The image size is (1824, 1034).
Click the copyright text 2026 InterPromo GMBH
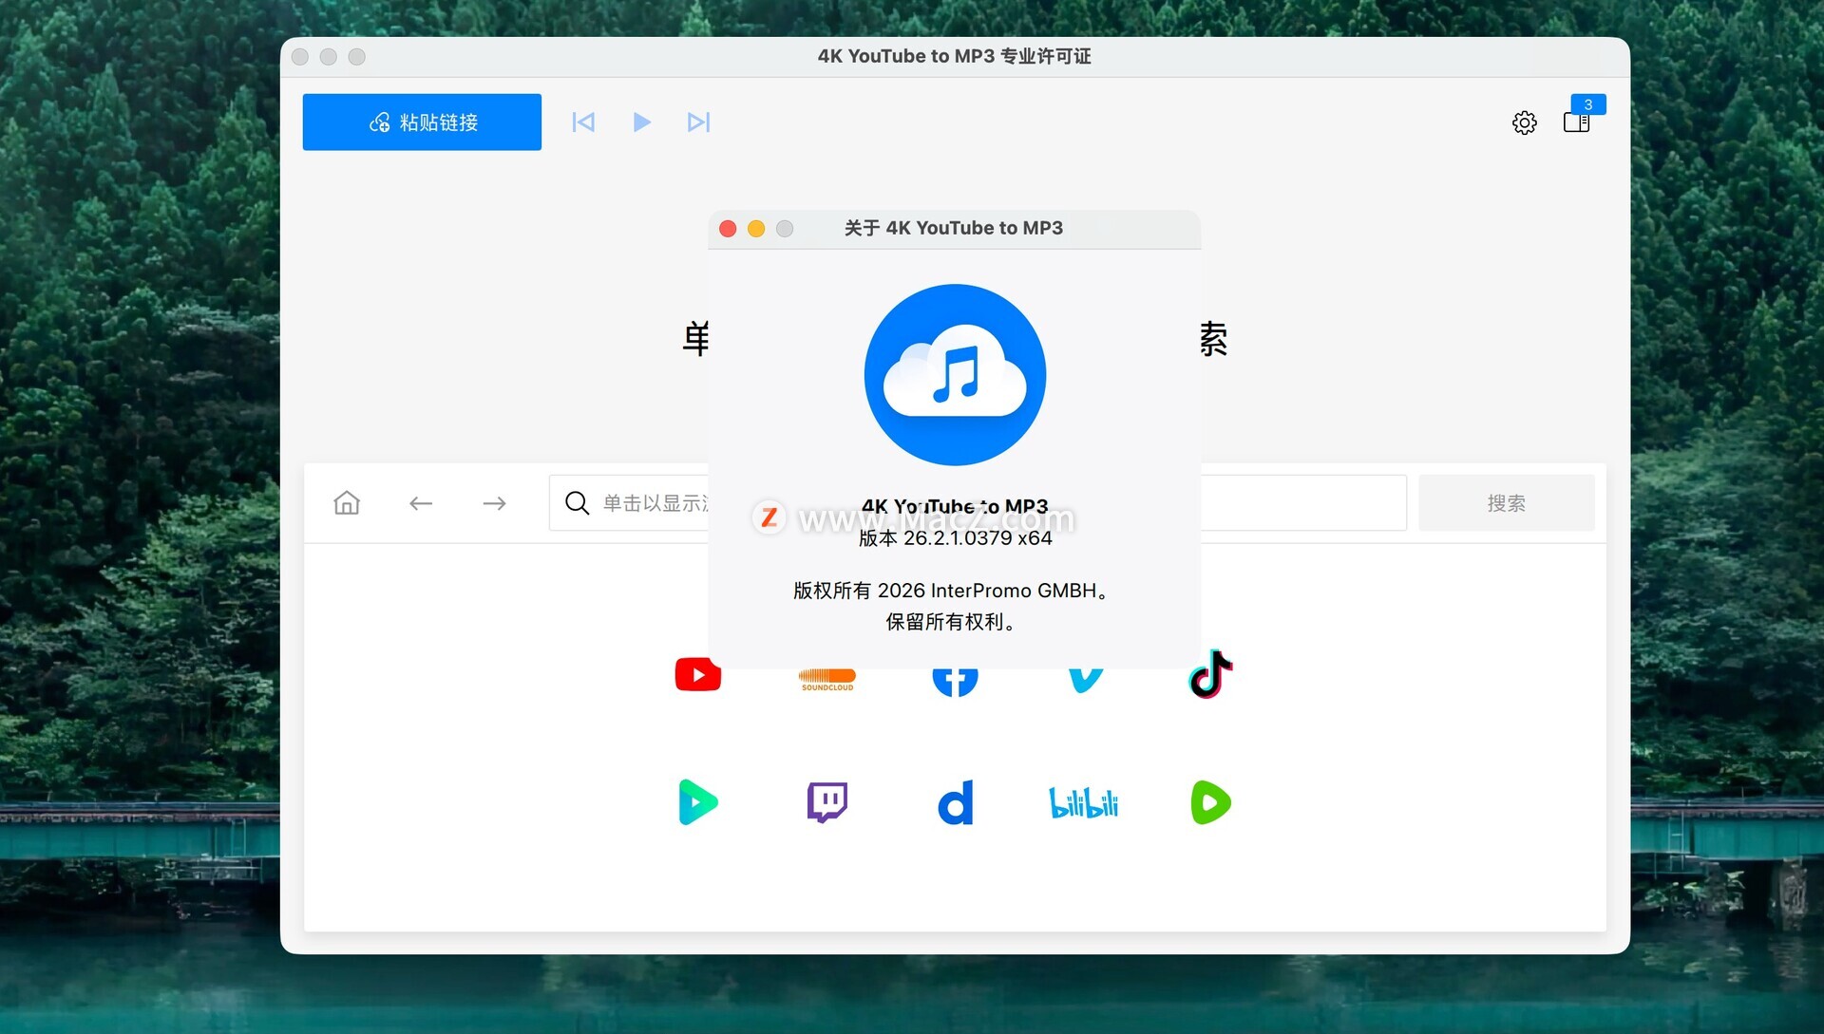click(x=952, y=591)
